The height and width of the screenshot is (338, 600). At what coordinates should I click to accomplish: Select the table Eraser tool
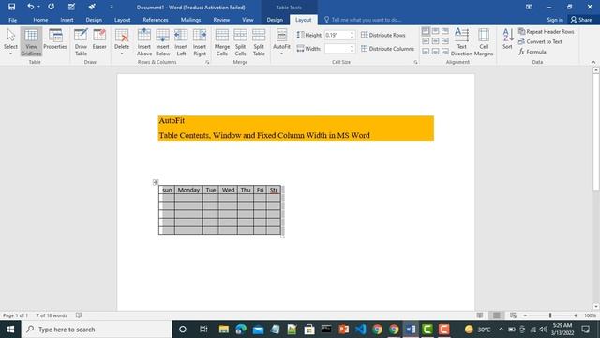point(99,39)
